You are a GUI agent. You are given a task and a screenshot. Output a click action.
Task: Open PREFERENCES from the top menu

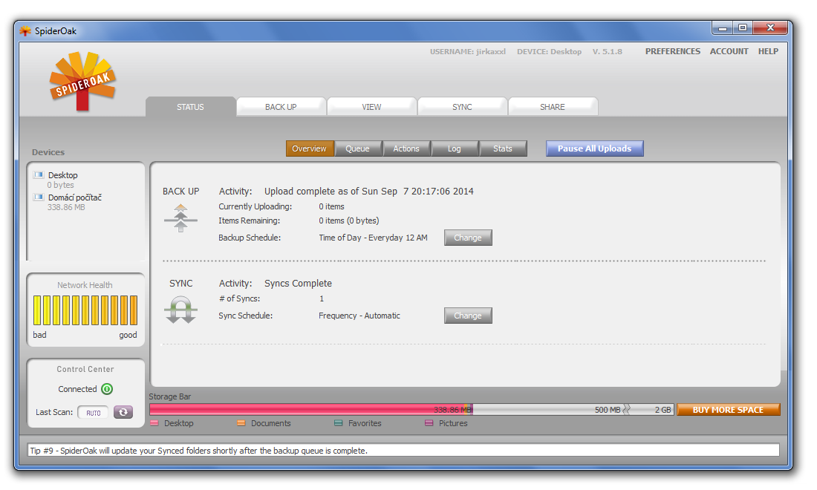coord(672,51)
